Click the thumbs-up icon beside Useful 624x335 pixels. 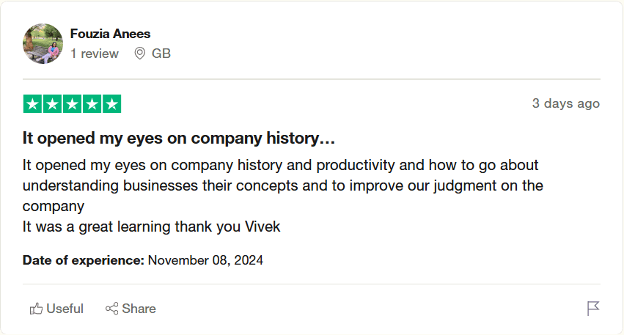pyautogui.click(x=36, y=309)
